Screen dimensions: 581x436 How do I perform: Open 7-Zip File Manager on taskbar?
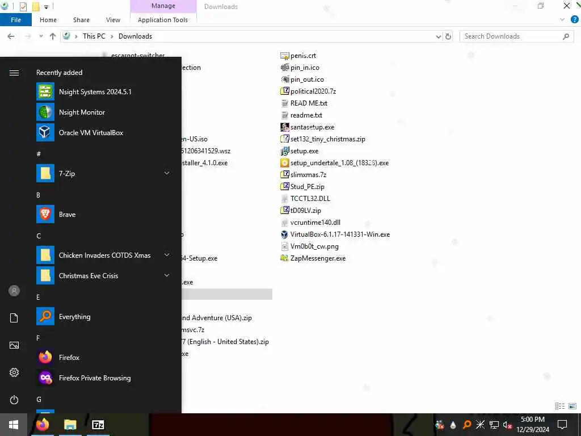tap(98, 425)
